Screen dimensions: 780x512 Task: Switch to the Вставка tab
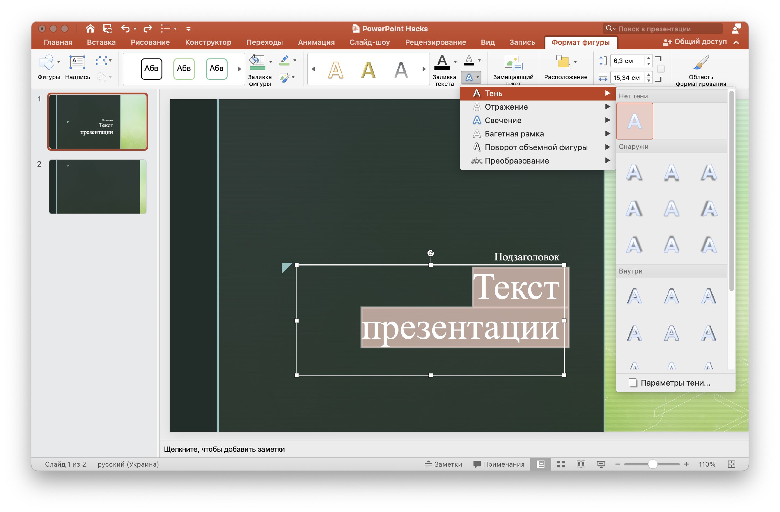pyautogui.click(x=101, y=42)
